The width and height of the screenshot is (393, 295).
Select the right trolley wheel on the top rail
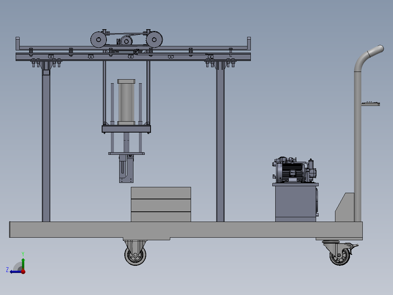(155, 40)
